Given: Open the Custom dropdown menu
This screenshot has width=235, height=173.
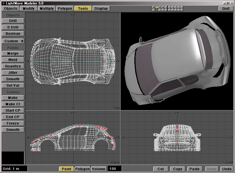Looking at the screenshot, I should (13, 41).
